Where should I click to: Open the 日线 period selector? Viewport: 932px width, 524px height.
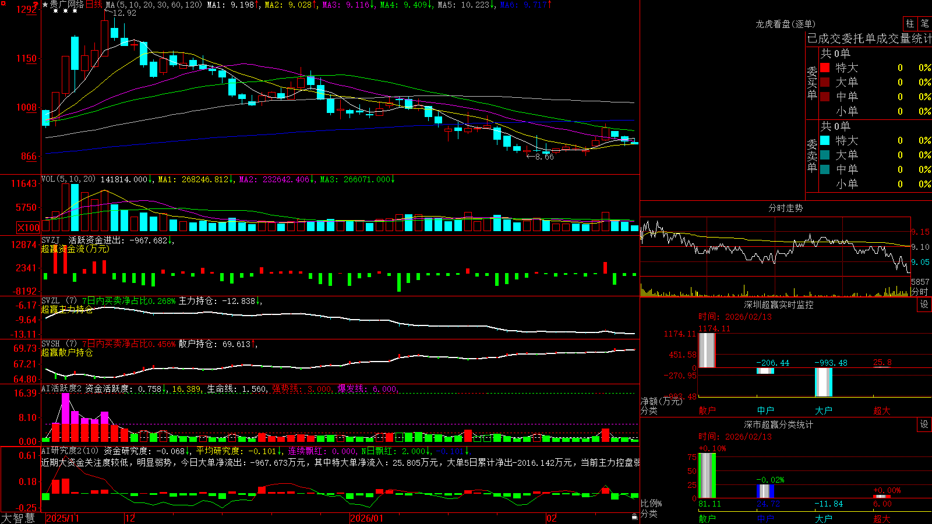click(94, 5)
